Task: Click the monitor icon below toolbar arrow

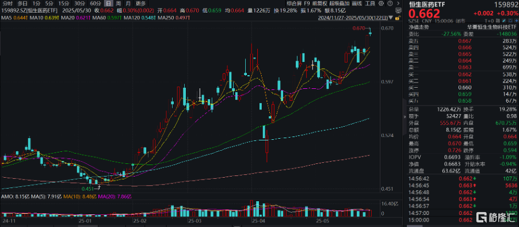Action: [x=399, y=10]
